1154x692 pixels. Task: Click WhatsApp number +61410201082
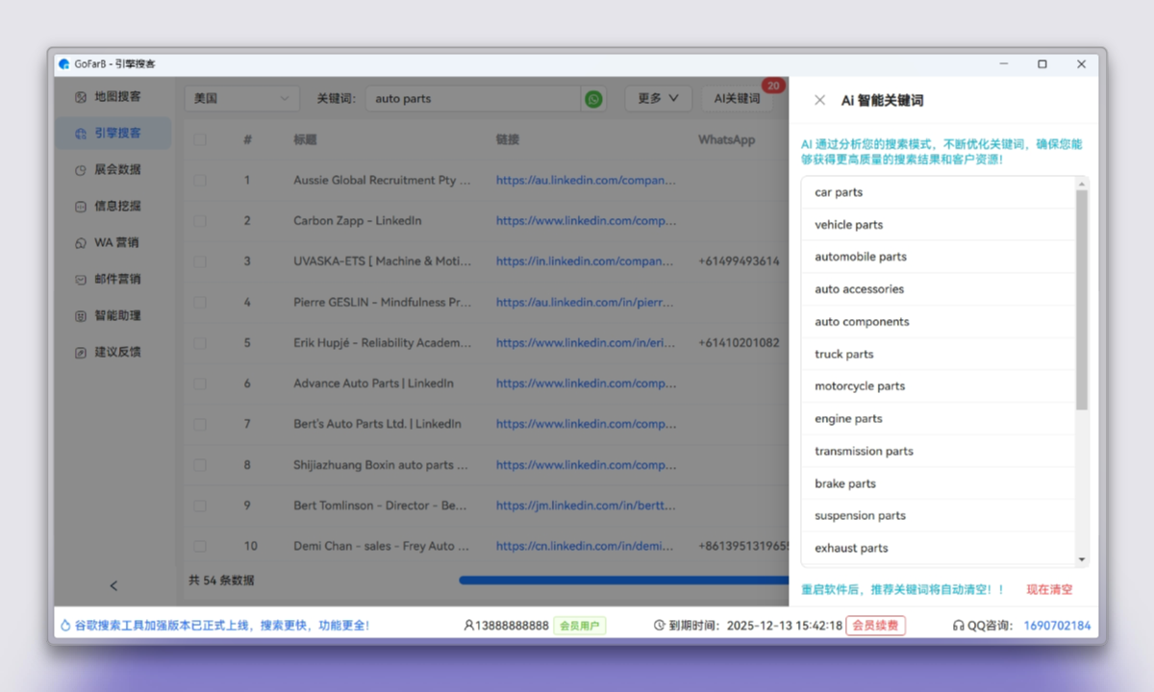click(739, 343)
